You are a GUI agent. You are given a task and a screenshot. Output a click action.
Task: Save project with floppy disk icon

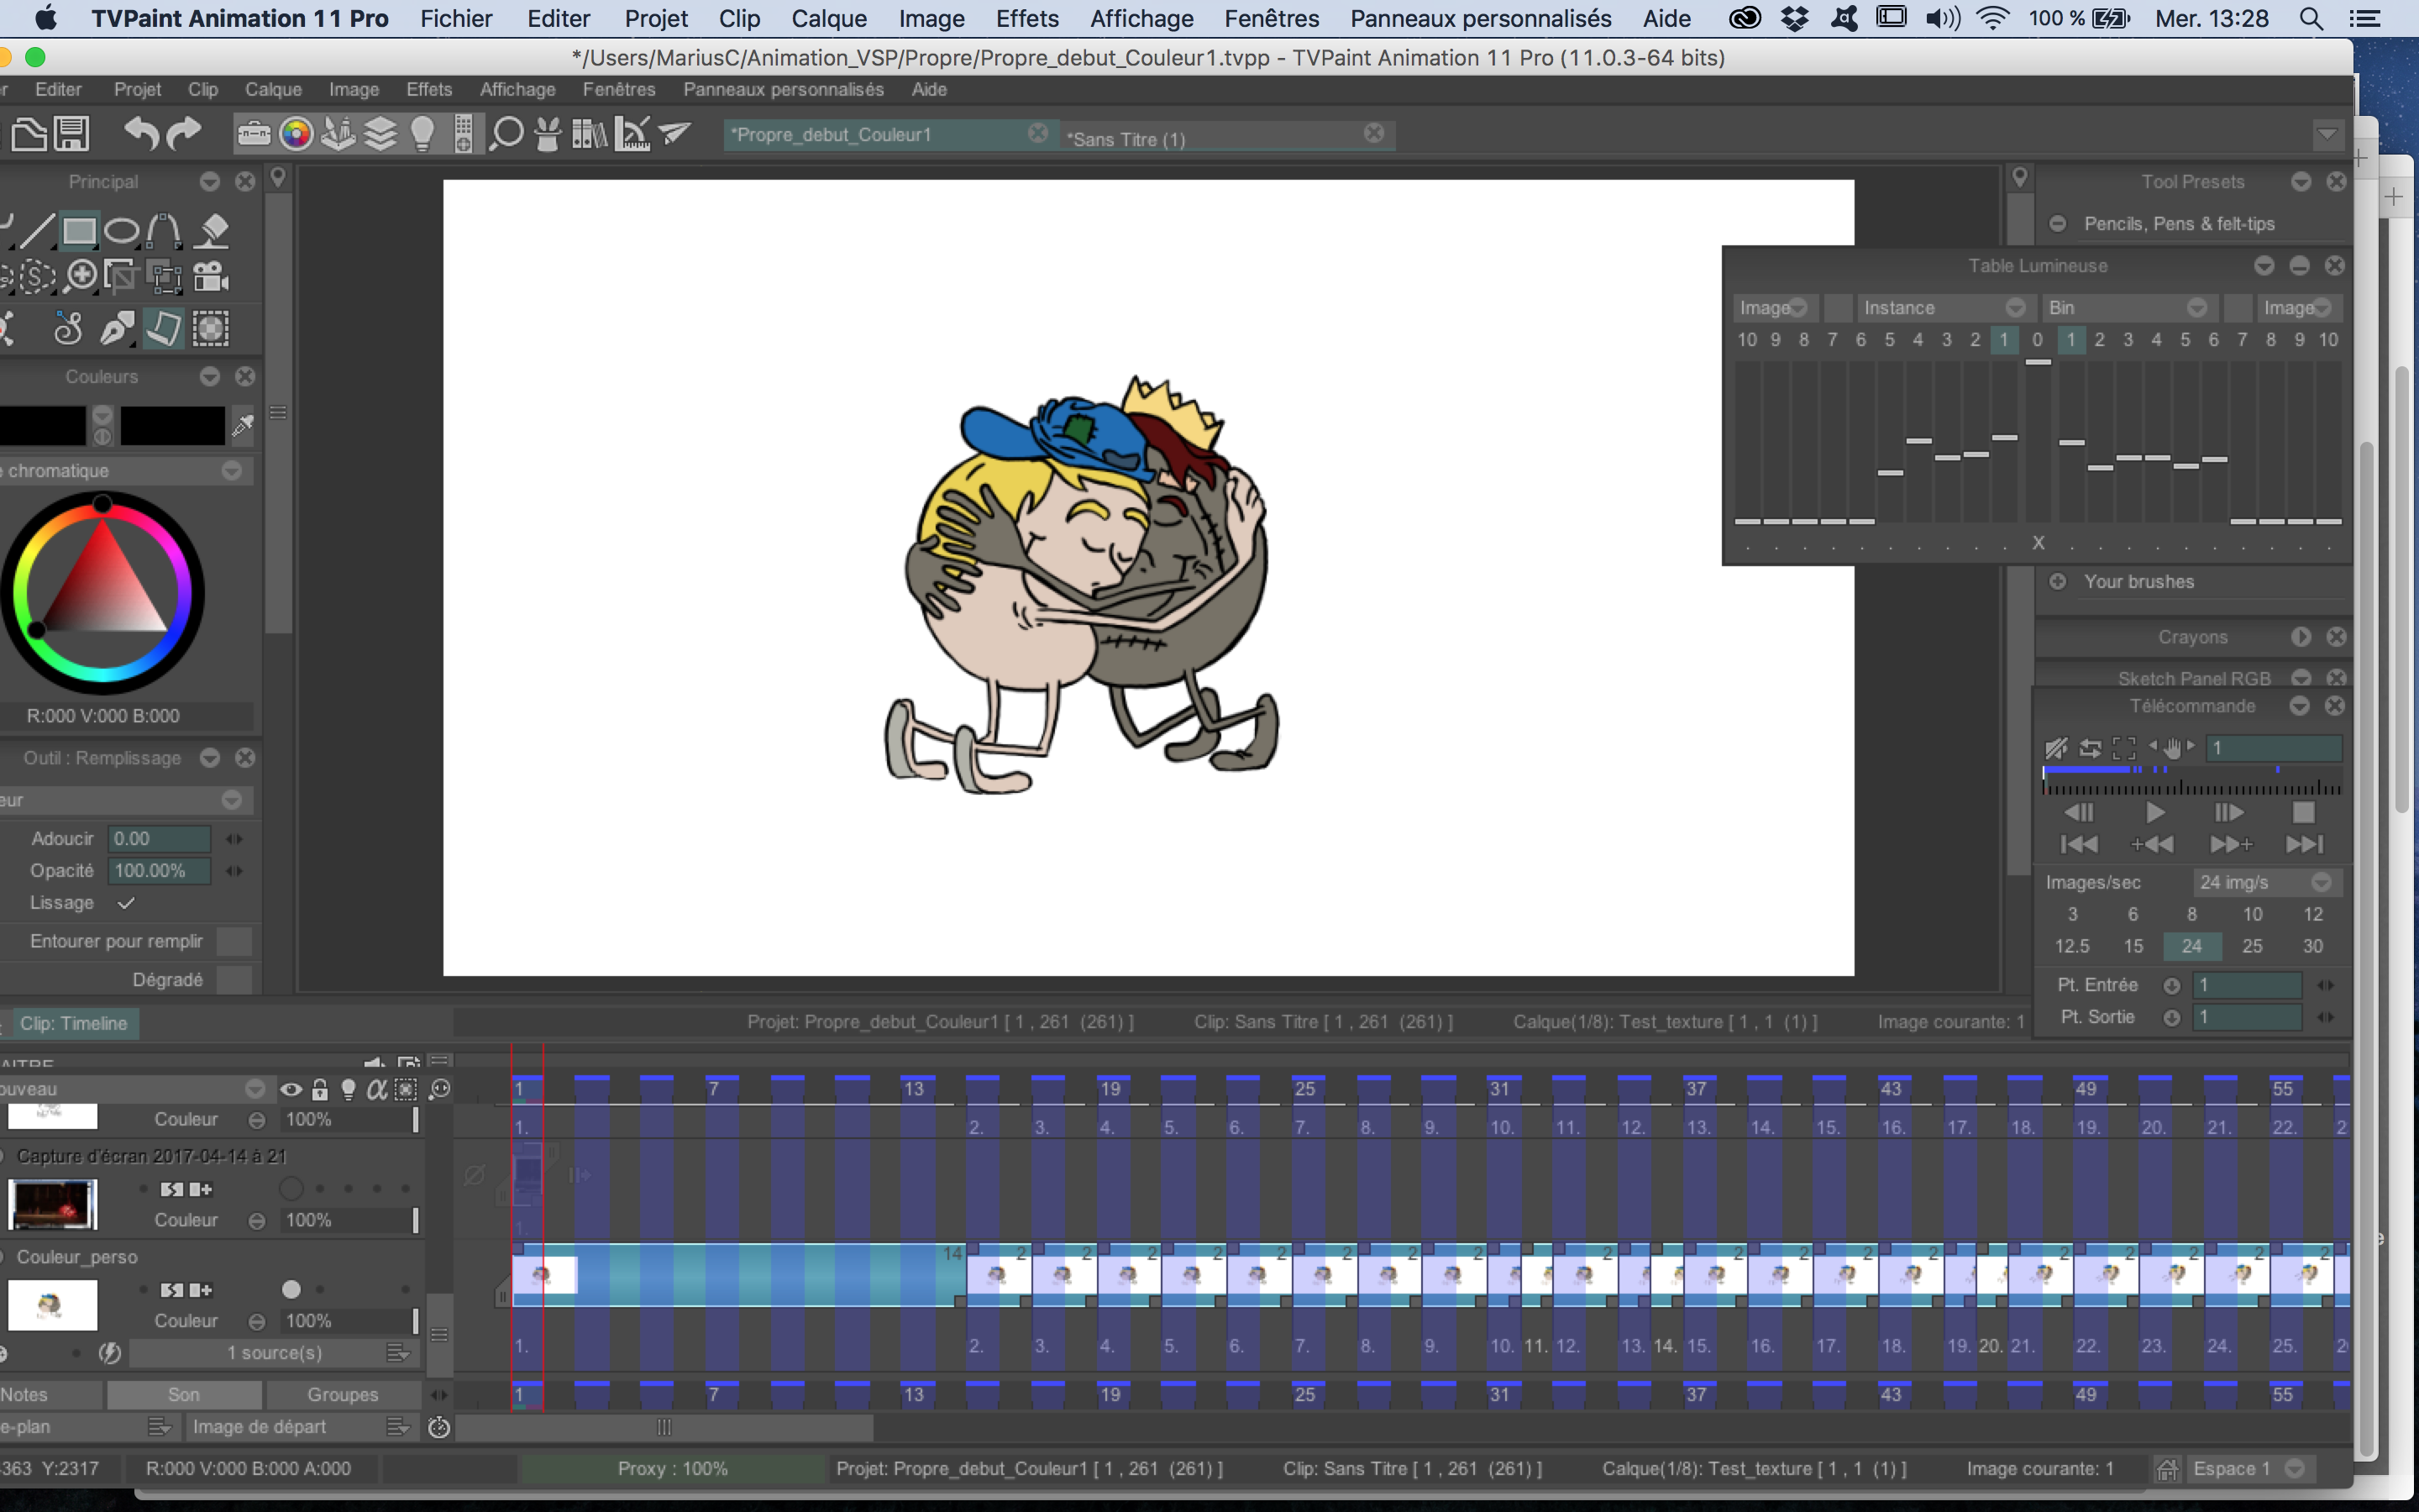(72, 133)
